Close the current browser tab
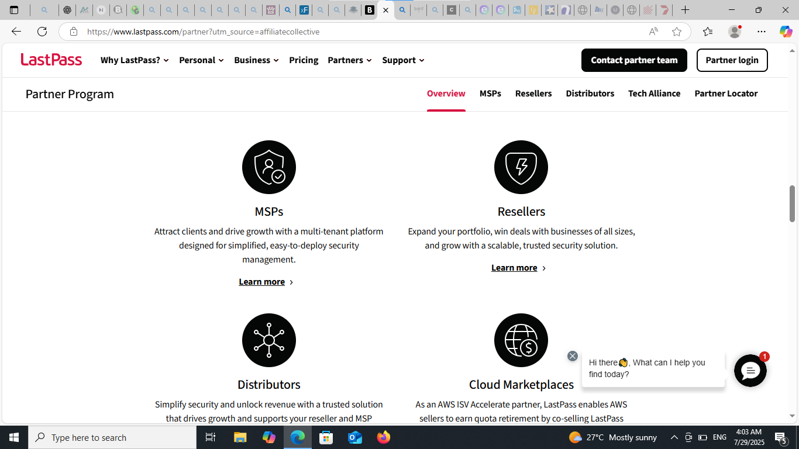This screenshot has height=449, width=799. click(x=385, y=10)
